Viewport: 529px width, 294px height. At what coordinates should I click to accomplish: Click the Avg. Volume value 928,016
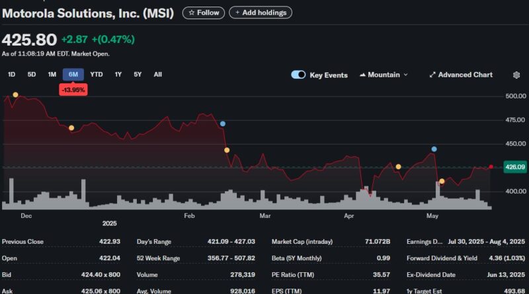click(243, 291)
